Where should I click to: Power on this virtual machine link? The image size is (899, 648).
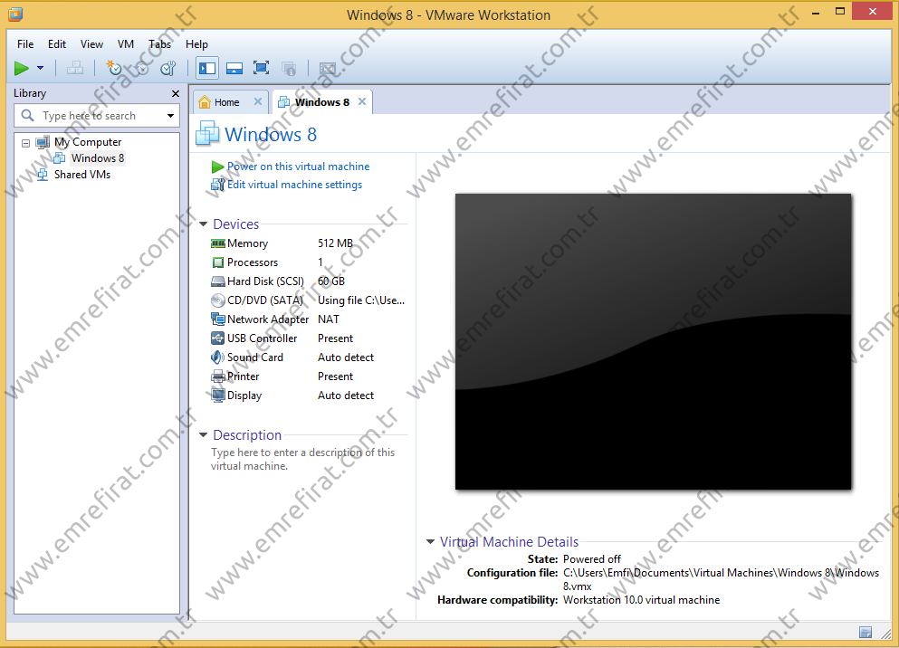tap(298, 167)
